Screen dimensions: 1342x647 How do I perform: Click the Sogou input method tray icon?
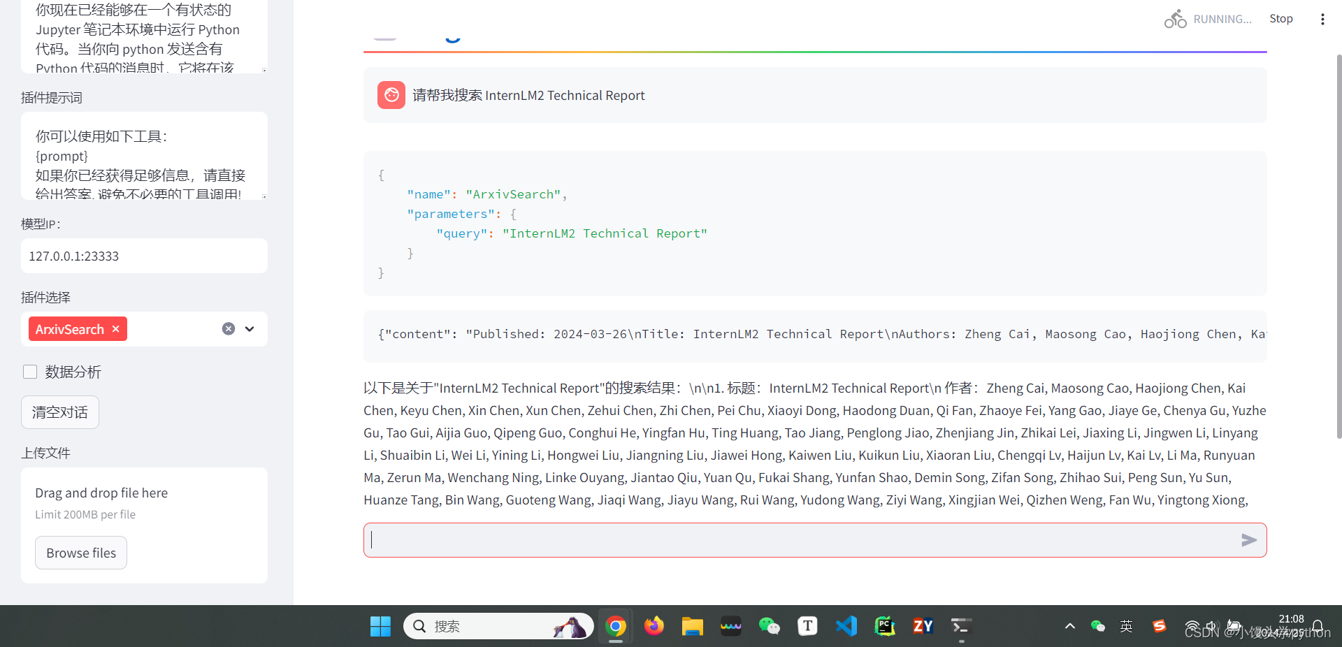[1160, 626]
